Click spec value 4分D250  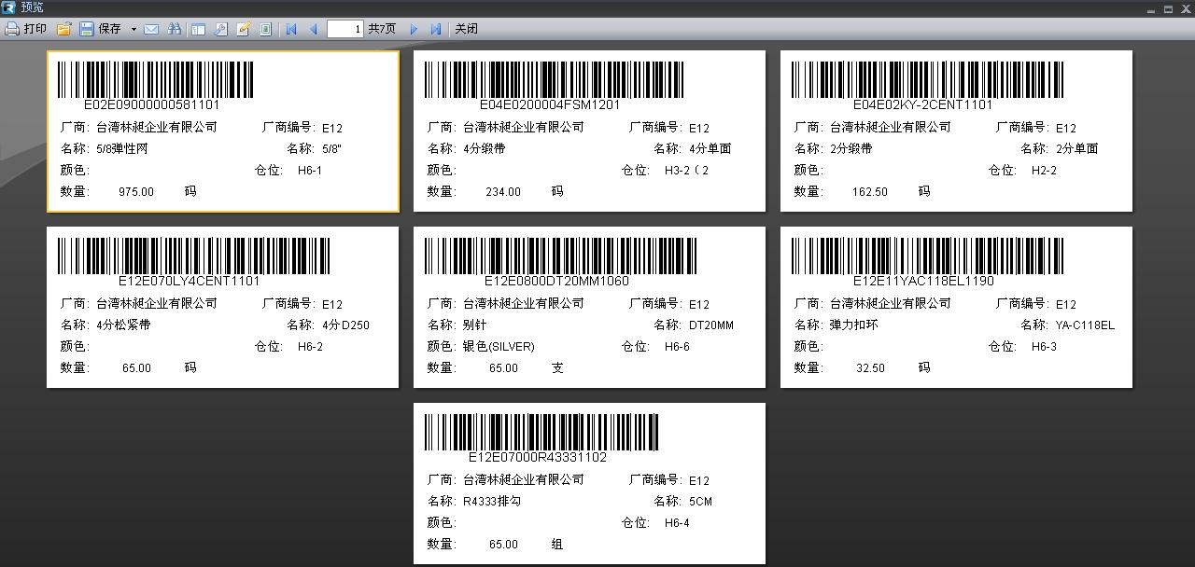[345, 325]
